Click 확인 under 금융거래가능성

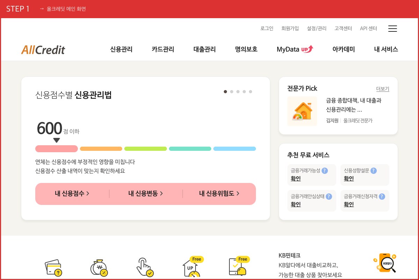pyautogui.click(x=296, y=179)
